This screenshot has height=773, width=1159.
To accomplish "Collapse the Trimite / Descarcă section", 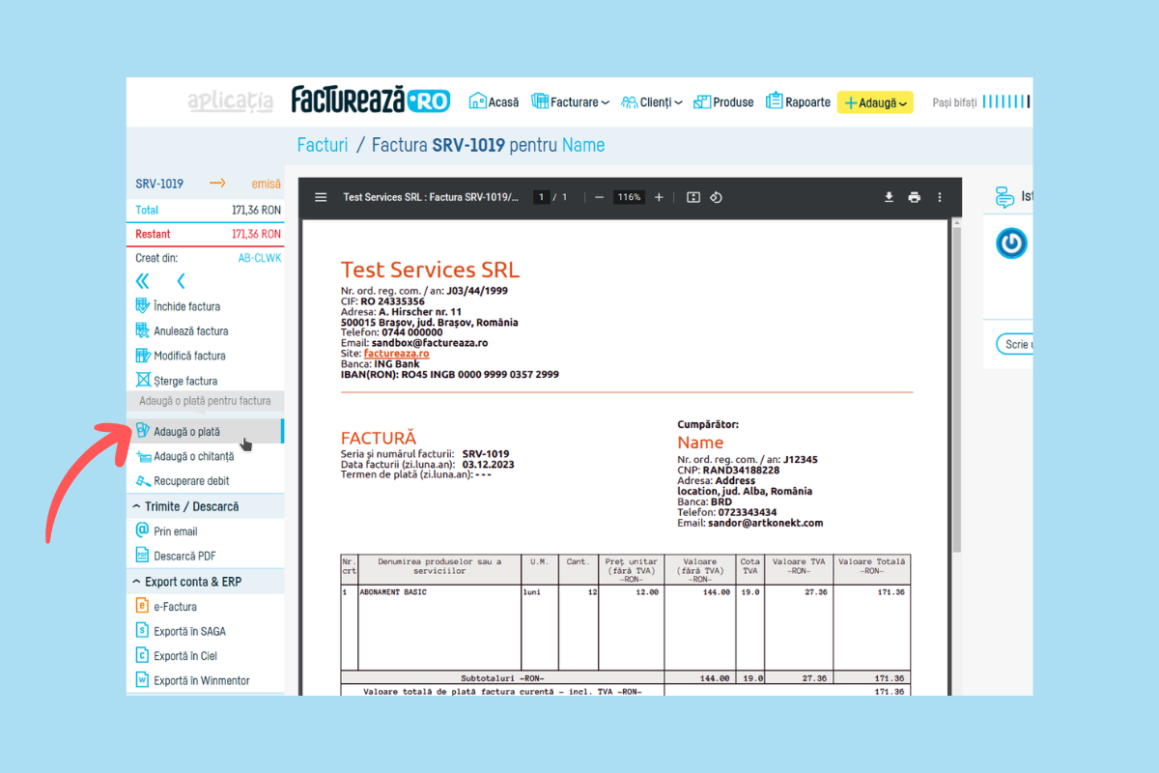I will pos(136,506).
